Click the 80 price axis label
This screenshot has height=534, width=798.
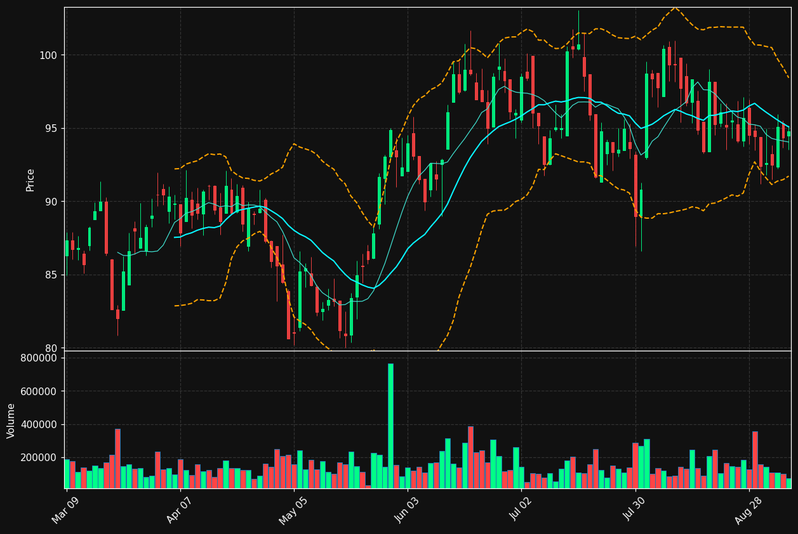coord(51,348)
